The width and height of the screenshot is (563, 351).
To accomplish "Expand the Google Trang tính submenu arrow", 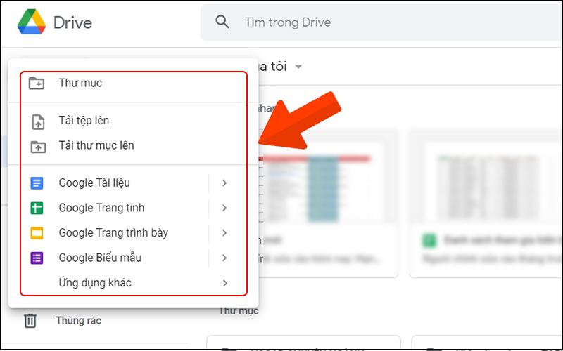I will click(x=224, y=208).
